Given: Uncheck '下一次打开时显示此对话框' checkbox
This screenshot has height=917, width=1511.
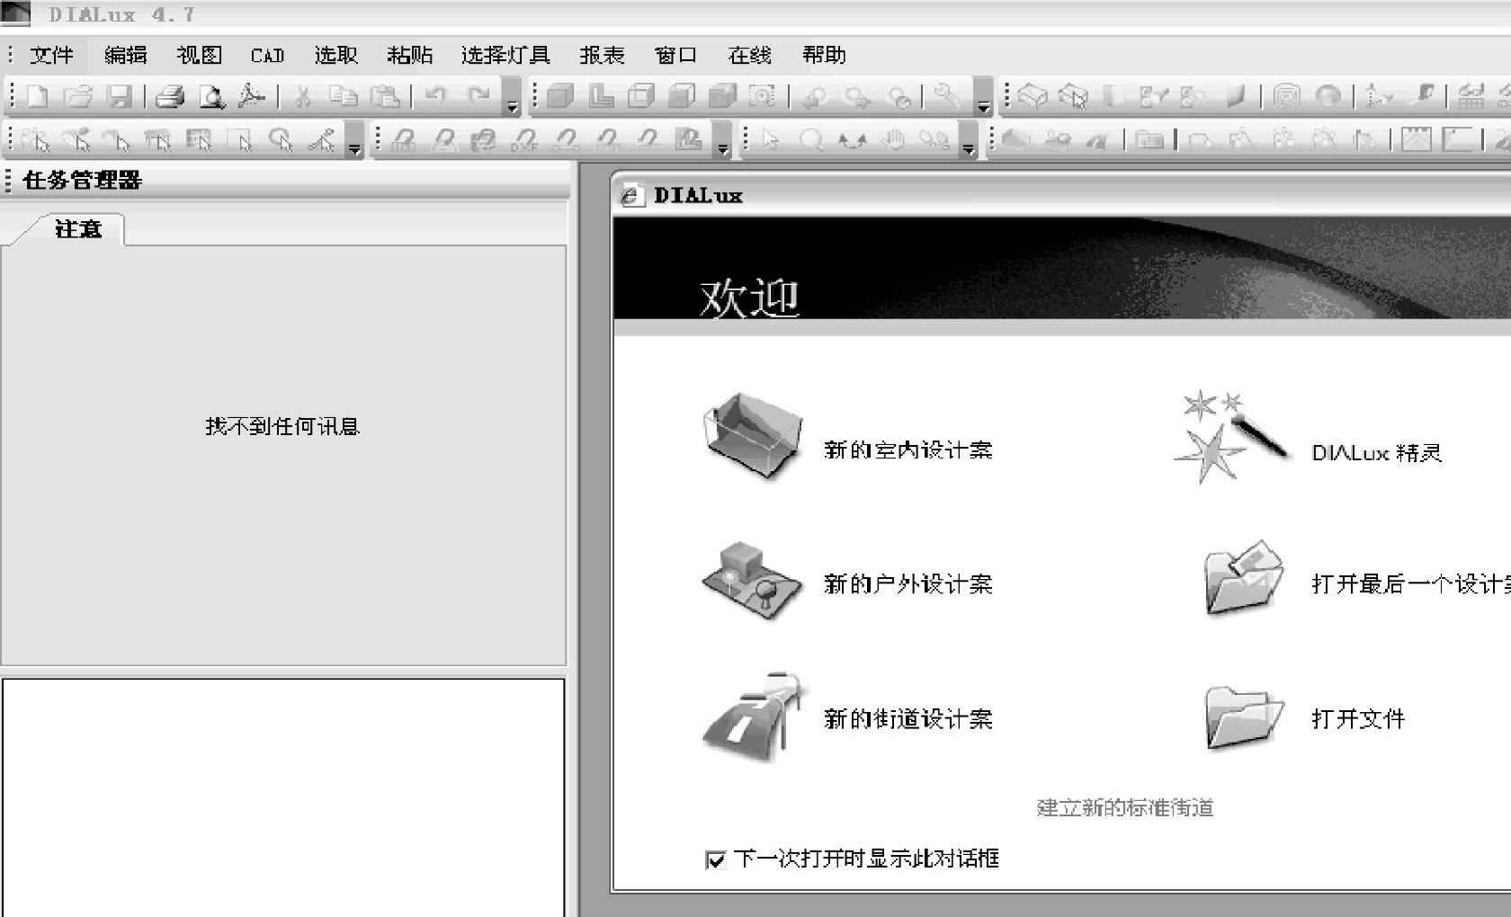Looking at the screenshot, I should pyautogui.click(x=715, y=860).
